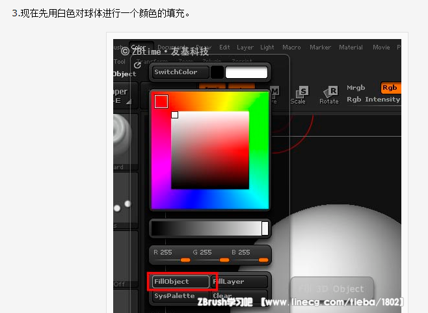Click the red current-color indicator square
This screenshot has height=313, width=428.
pos(161,102)
